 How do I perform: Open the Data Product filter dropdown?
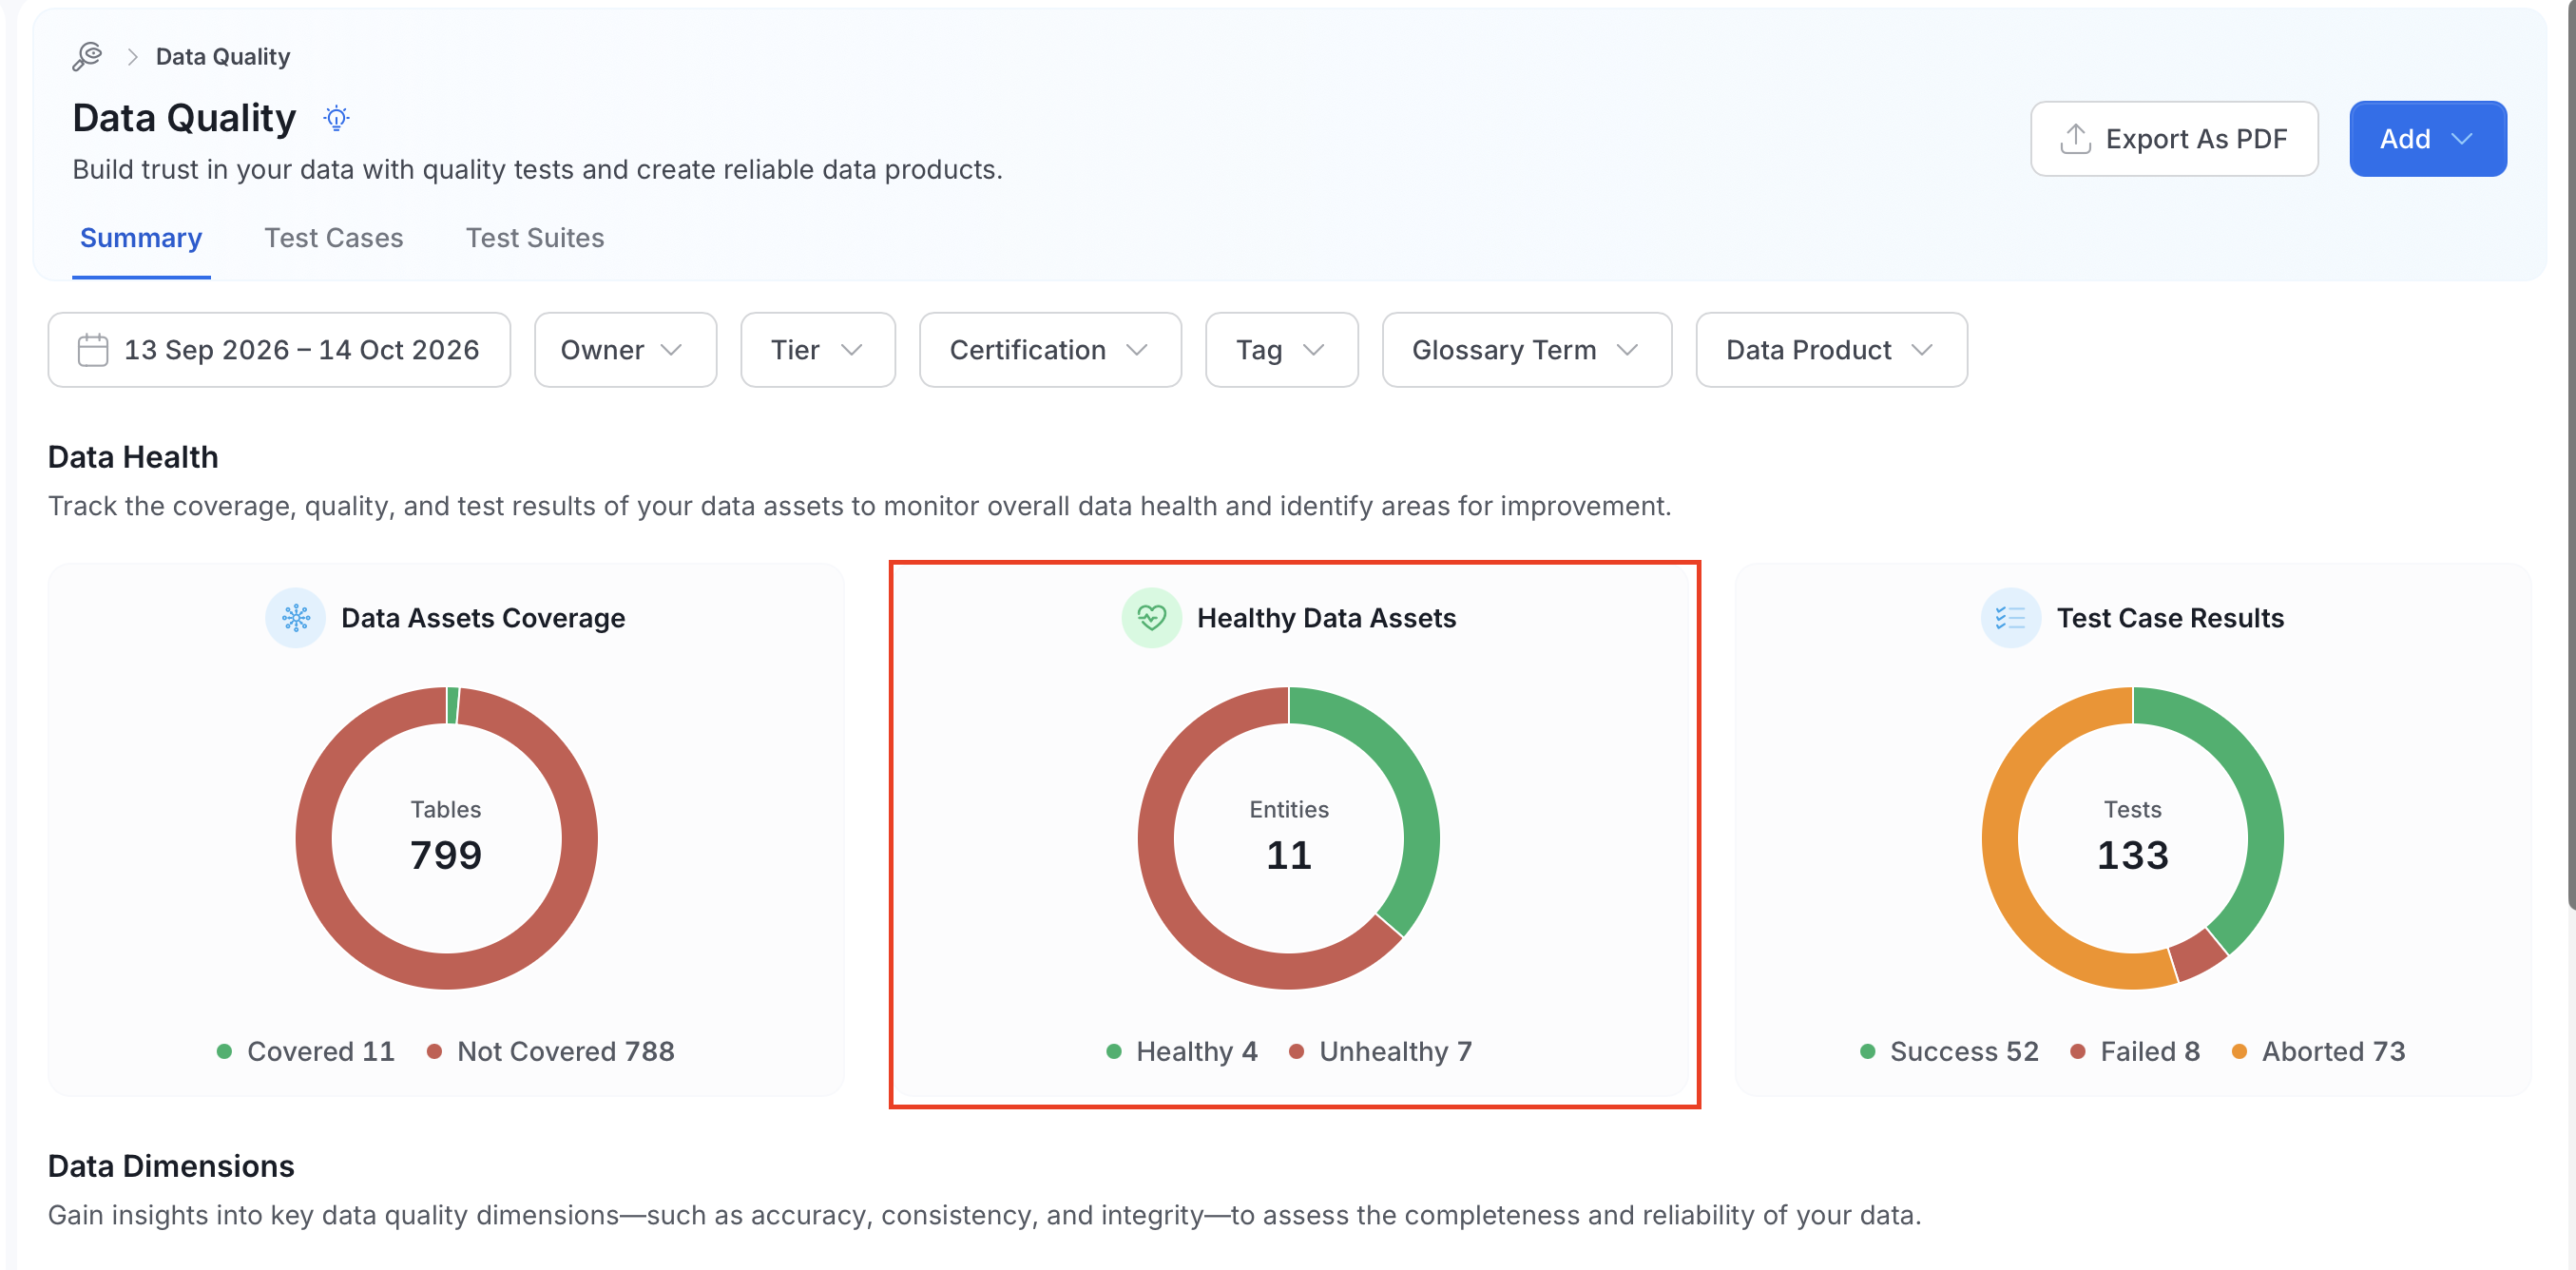tap(1831, 350)
